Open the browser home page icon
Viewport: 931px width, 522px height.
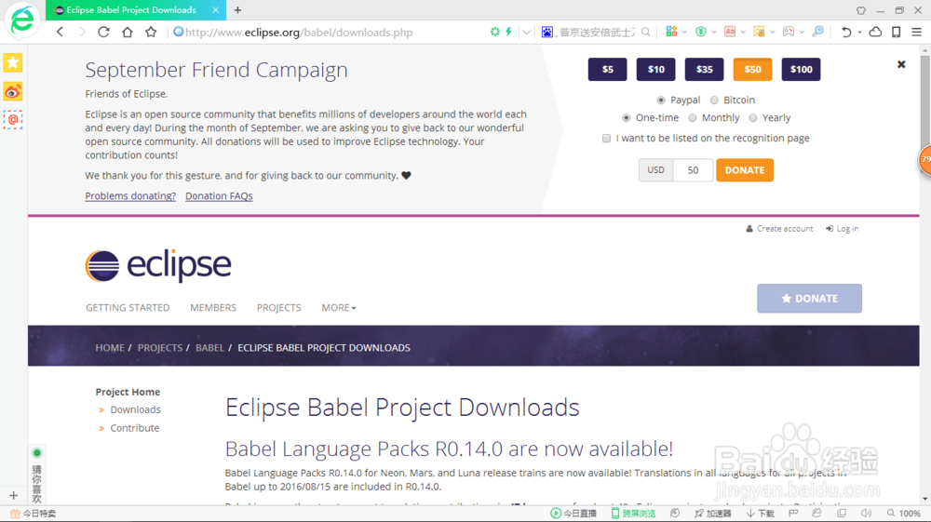point(127,32)
